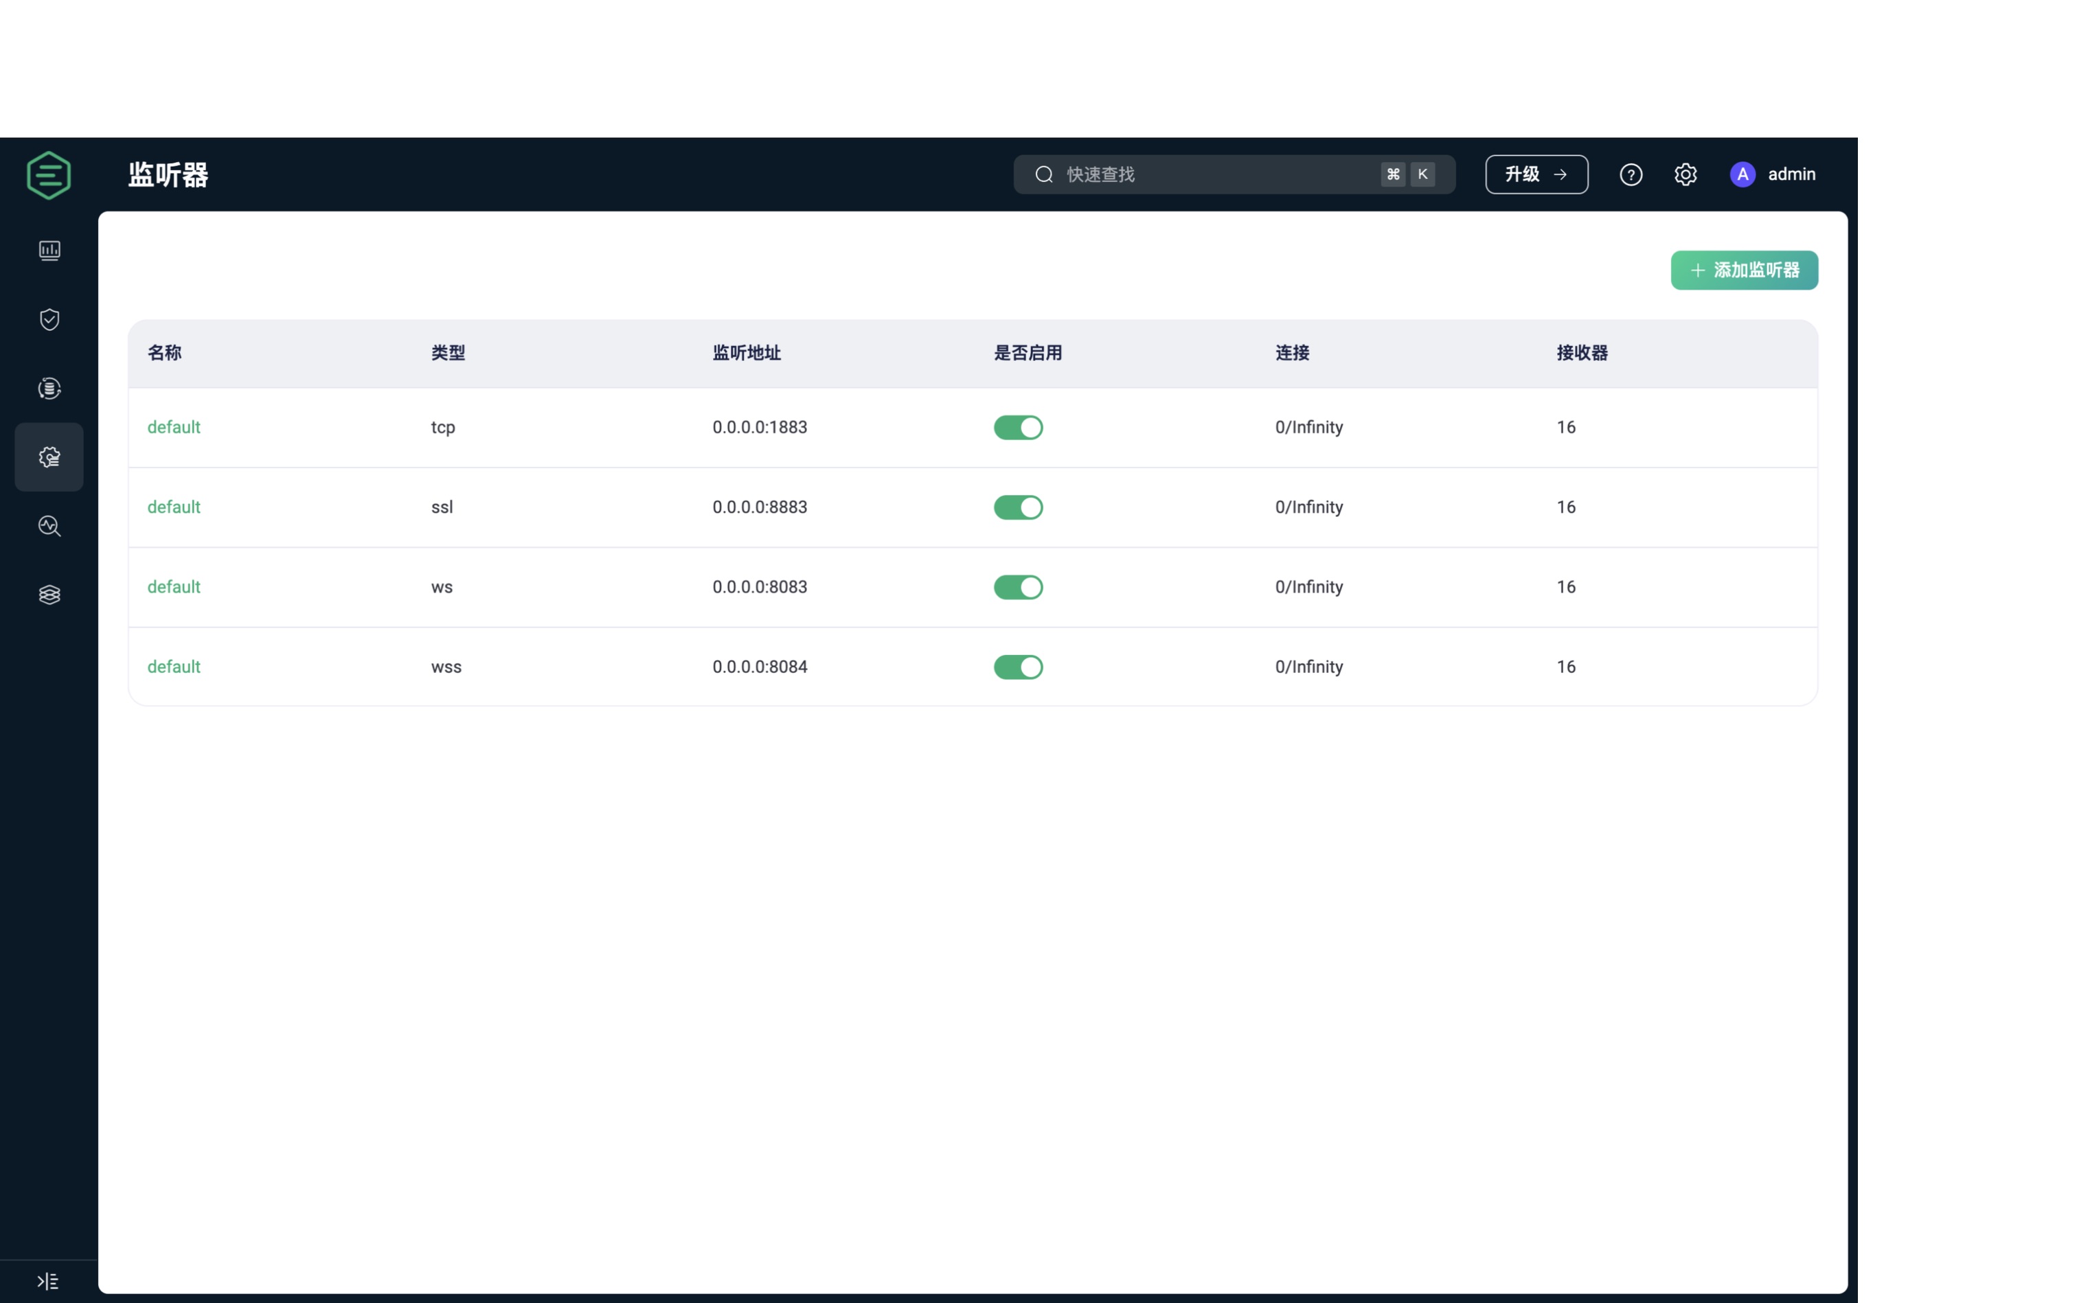Toggle the ws listener switch

click(1019, 588)
